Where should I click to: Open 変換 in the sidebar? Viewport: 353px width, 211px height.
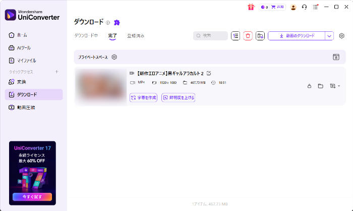34,82
